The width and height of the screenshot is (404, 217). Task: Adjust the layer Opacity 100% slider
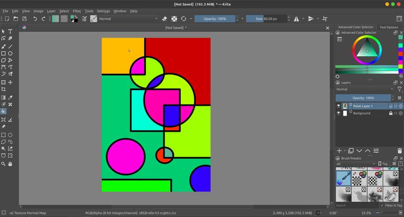363,98
